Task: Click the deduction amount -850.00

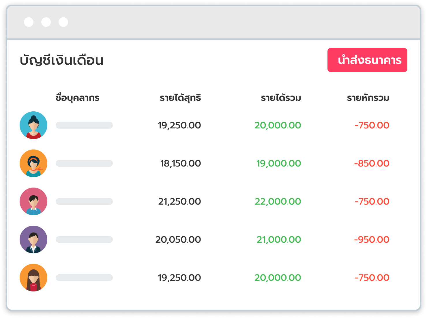Action: 372,163
